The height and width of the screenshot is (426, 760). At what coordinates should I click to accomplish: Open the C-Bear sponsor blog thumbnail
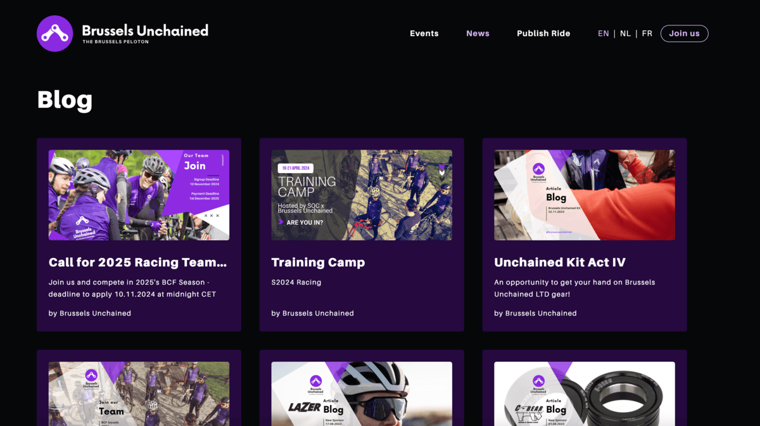pos(585,394)
